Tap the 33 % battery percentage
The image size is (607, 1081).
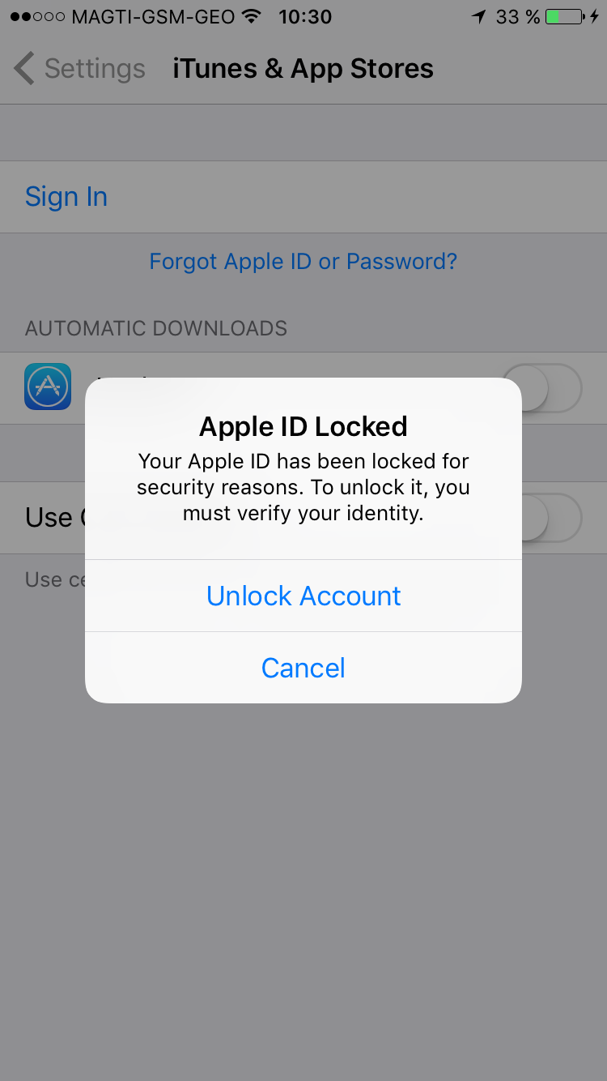(518, 17)
